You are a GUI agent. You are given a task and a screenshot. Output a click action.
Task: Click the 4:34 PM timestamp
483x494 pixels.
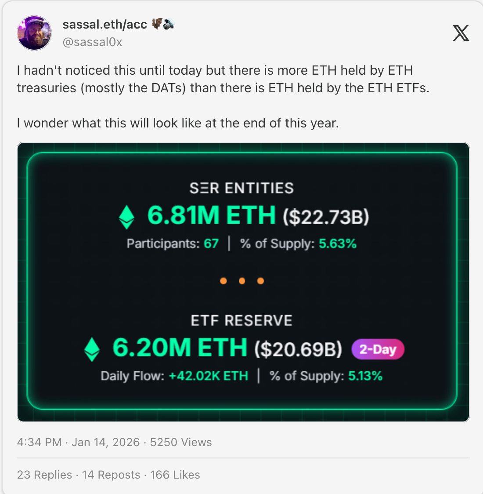tap(39, 442)
